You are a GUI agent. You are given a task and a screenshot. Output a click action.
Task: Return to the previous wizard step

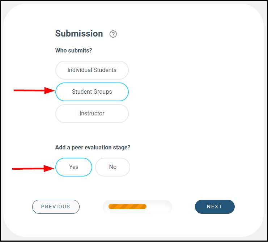(x=56, y=207)
